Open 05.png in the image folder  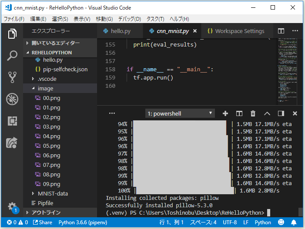[60, 146]
